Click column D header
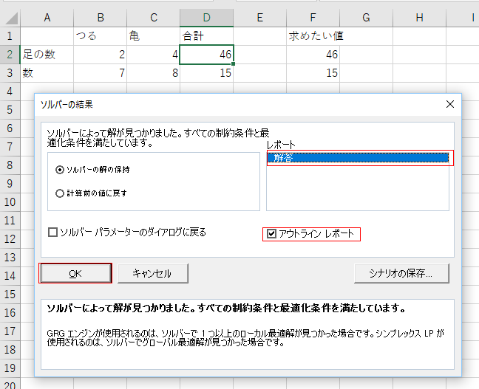479x389 pixels. click(206, 17)
